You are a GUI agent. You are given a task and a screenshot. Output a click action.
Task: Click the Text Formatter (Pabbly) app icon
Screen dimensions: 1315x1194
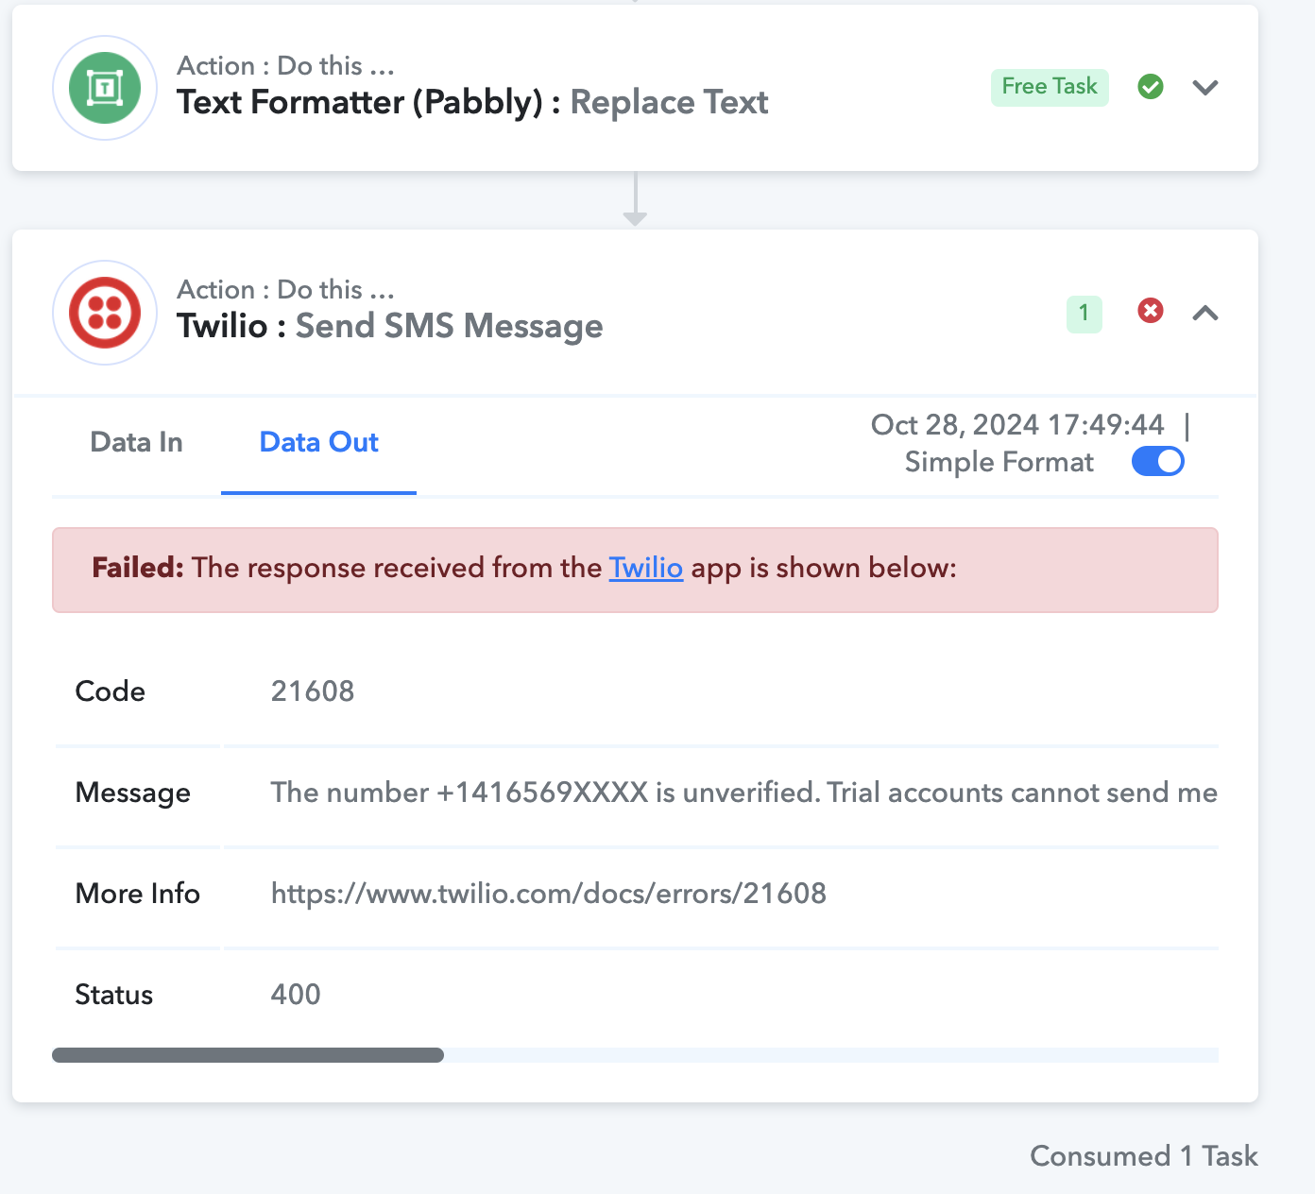pyautogui.click(x=105, y=88)
